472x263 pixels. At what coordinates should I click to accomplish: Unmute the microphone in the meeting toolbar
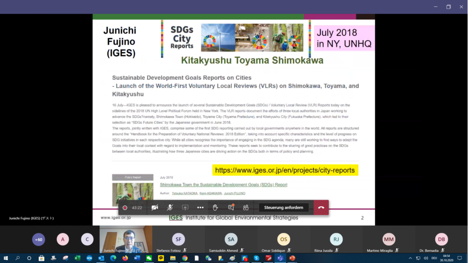[170, 208]
